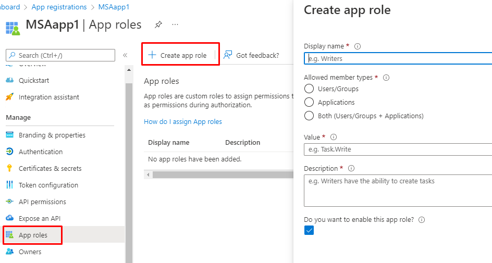Pin the MSAapp1 App roles page
The image size is (492, 263).
158,24
